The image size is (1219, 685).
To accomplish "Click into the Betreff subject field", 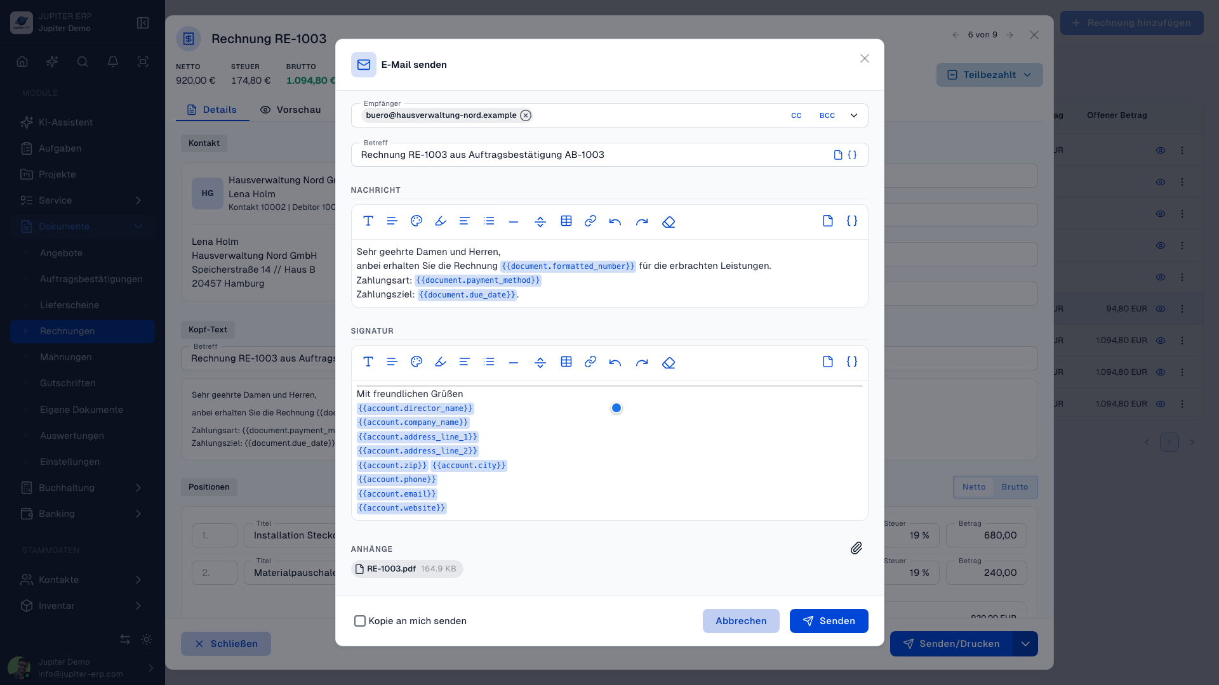I will [x=590, y=155].
